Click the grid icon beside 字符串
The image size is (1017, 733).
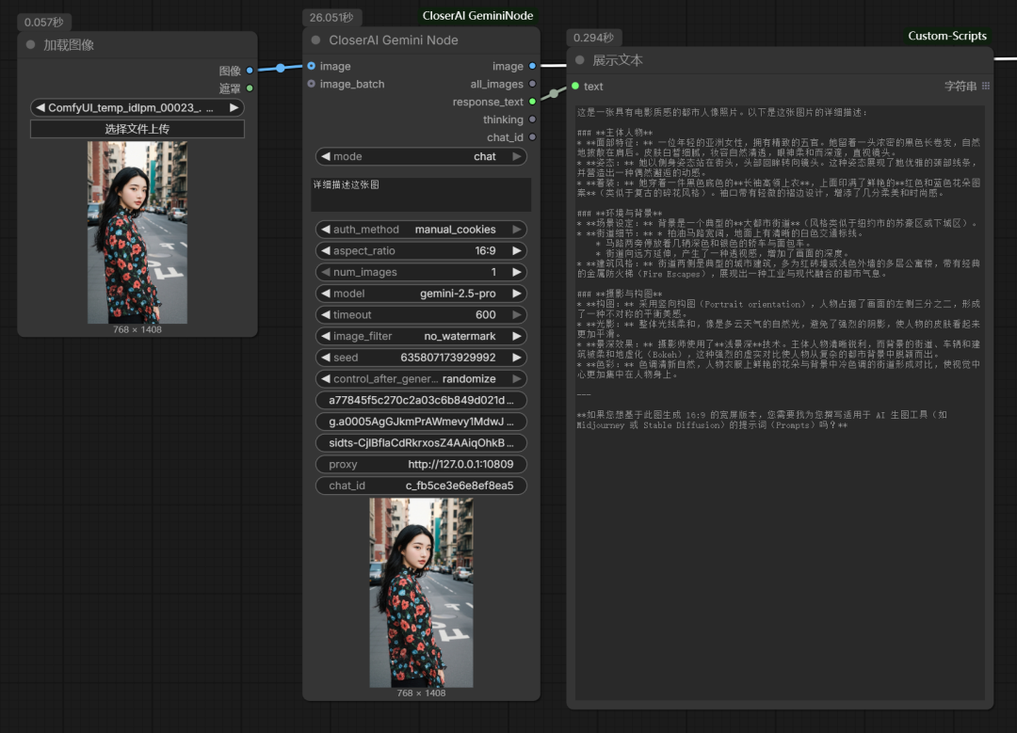(x=986, y=87)
